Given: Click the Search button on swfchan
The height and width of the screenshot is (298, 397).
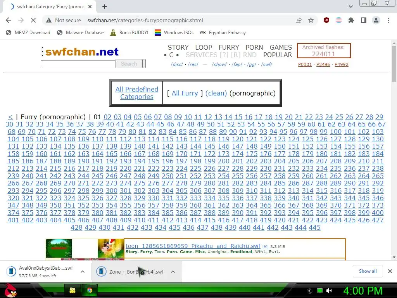Looking at the screenshot, I should pyautogui.click(x=129, y=64).
